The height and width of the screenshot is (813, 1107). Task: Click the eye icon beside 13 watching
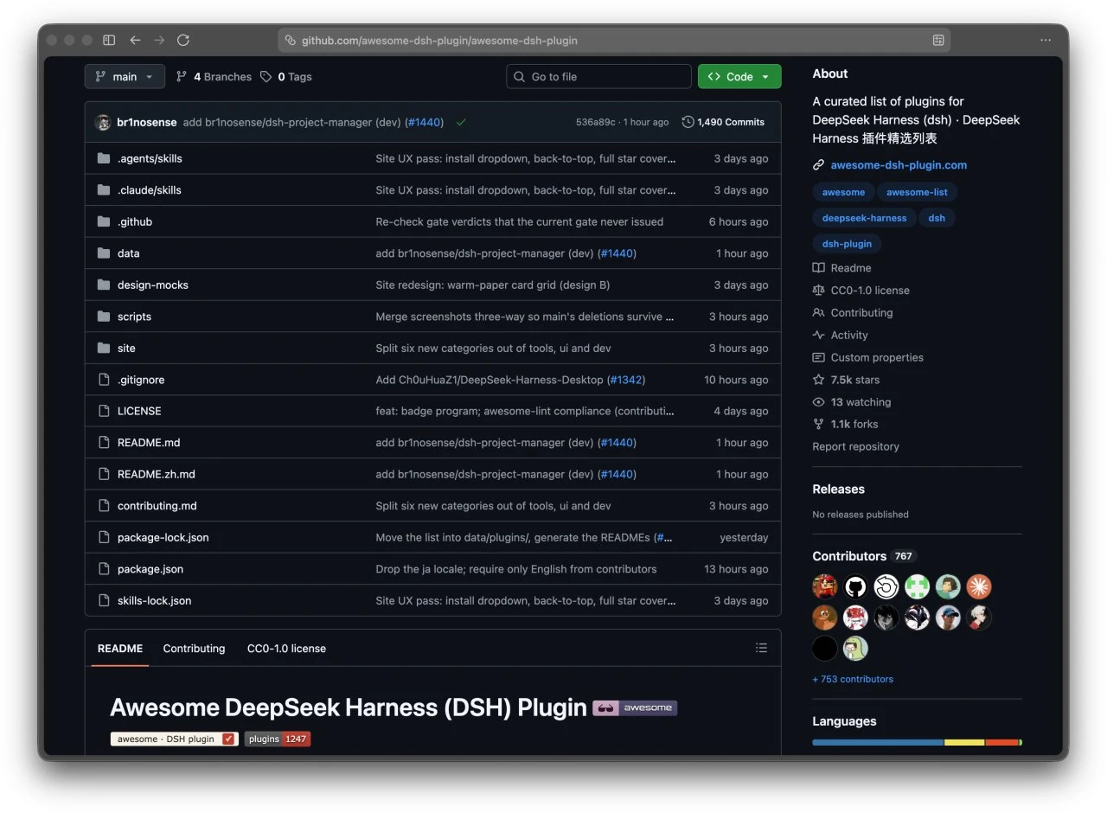click(818, 402)
